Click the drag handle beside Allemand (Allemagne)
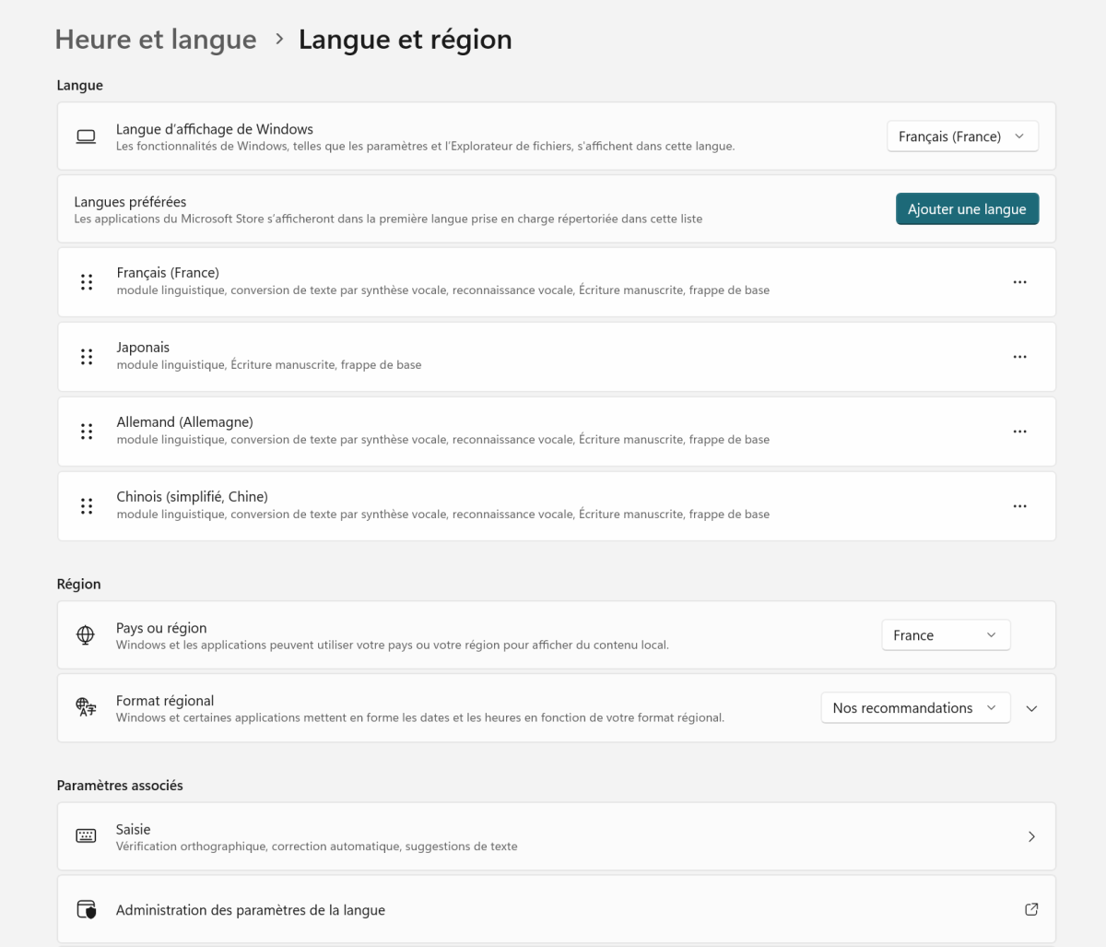This screenshot has width=1106, height=947. [87, 432]
